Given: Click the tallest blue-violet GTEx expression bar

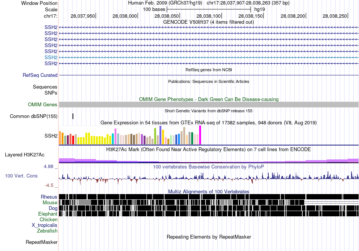Looking at the screenshot, I should tap(161, 135).
